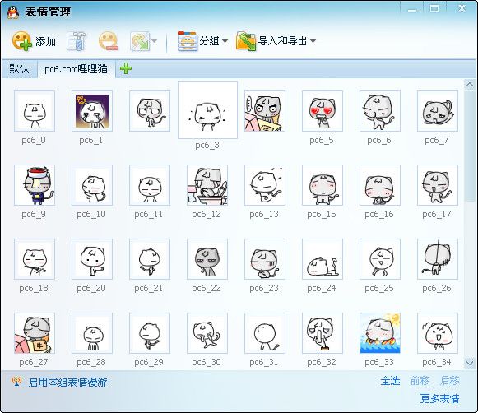Select the lying cat pc6_24
The image size is (478, 413).
coord(323,259)
